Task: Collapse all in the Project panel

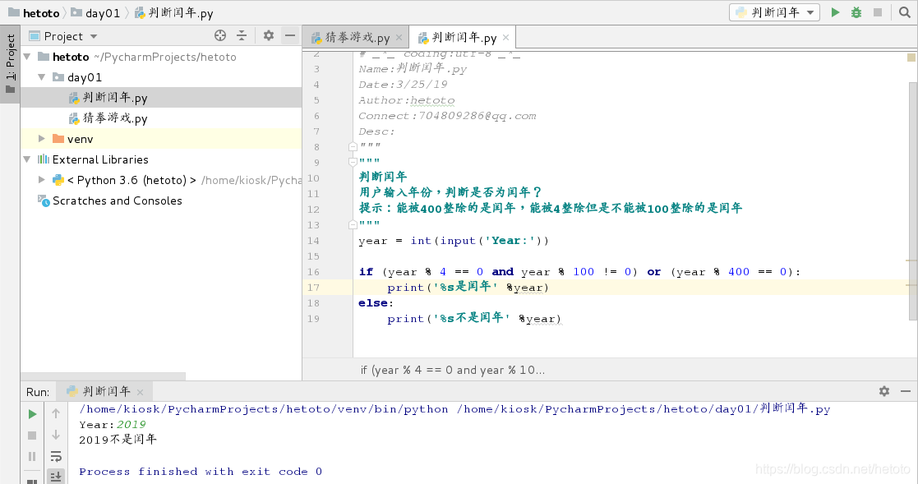Action: tap(241, 35)
